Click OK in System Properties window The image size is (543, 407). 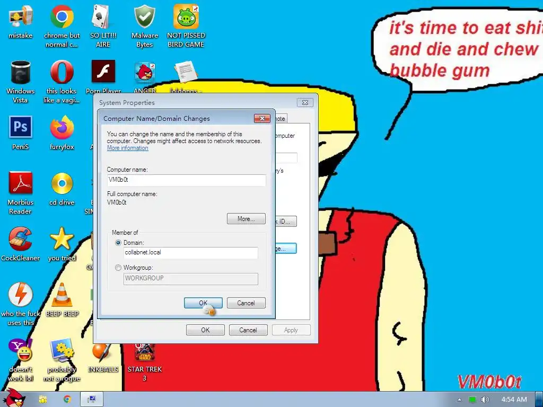205,330
